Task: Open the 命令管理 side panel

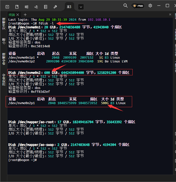Action: click(4, 59)
